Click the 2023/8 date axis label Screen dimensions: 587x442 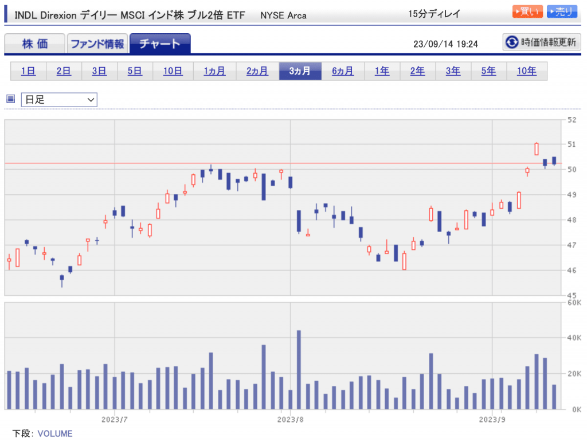click(x=291, y=420)
